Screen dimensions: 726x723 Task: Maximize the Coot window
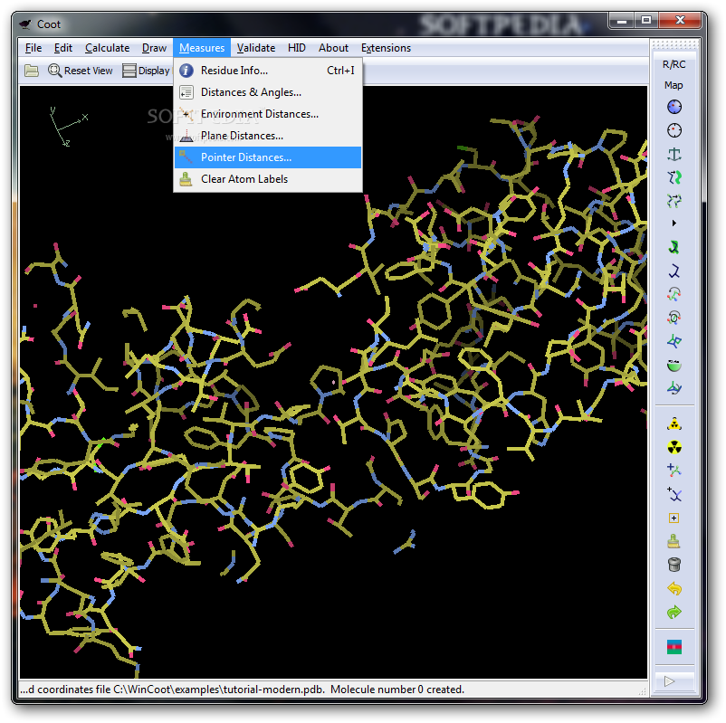pos(646,21)
